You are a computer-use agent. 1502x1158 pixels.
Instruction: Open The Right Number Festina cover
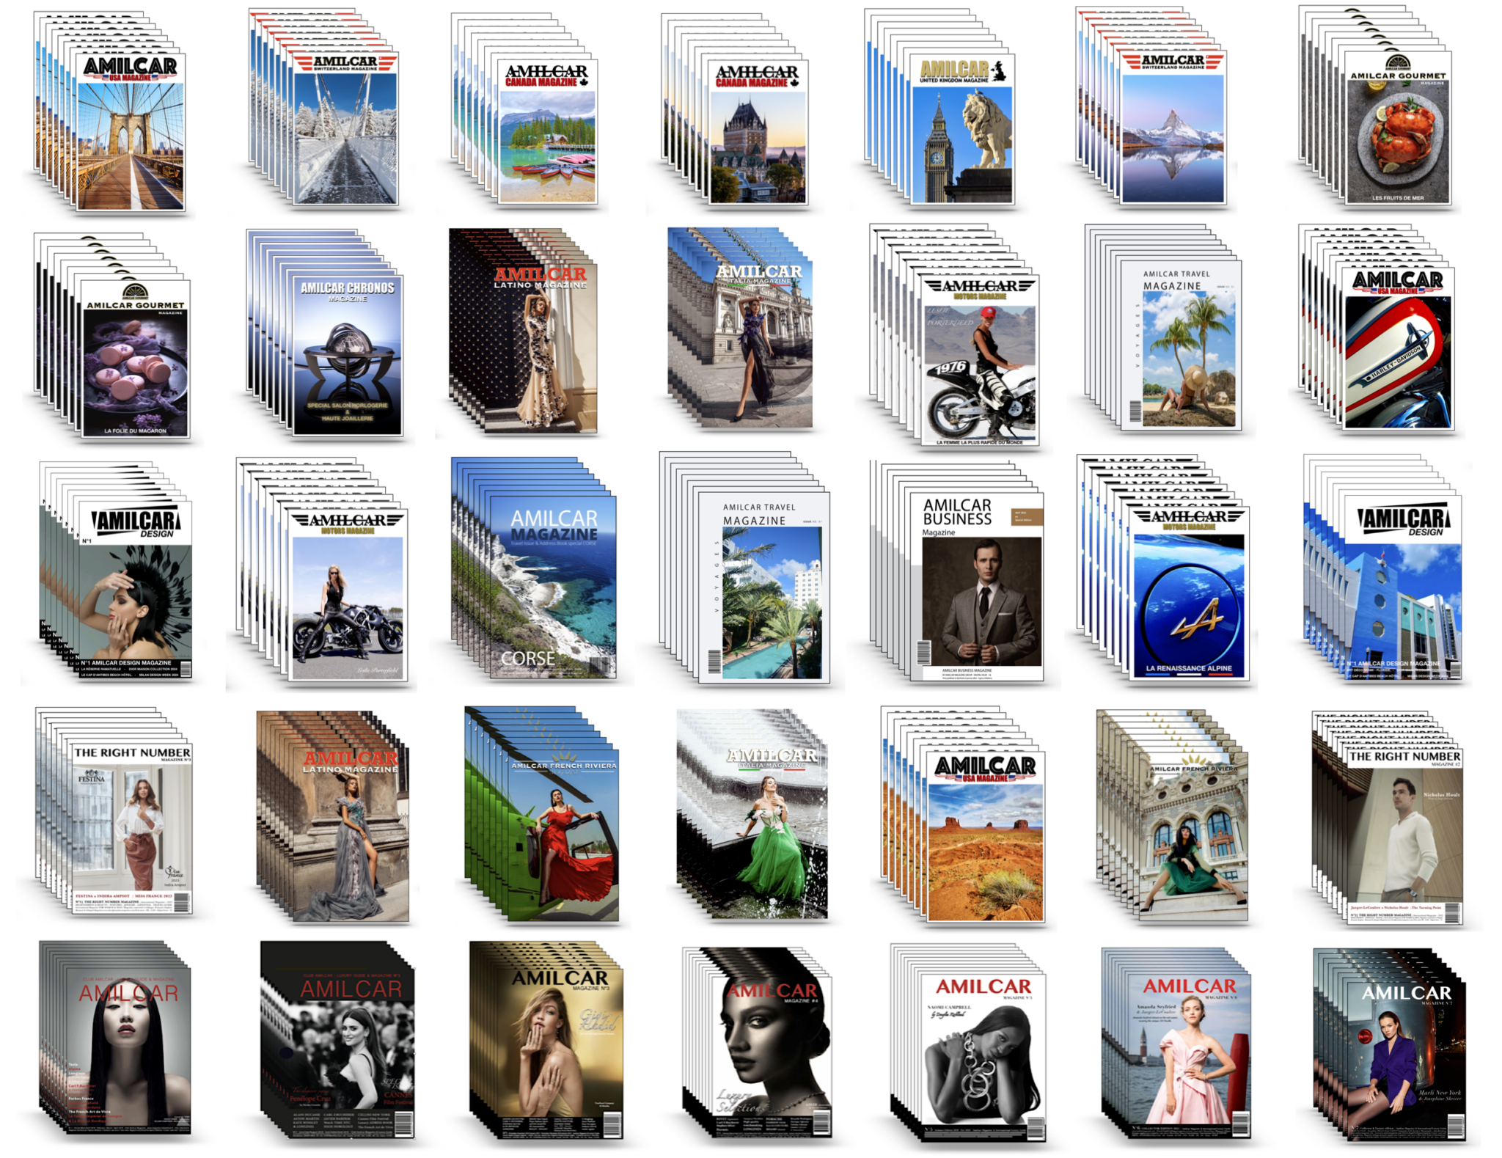(x=132, y=829)
